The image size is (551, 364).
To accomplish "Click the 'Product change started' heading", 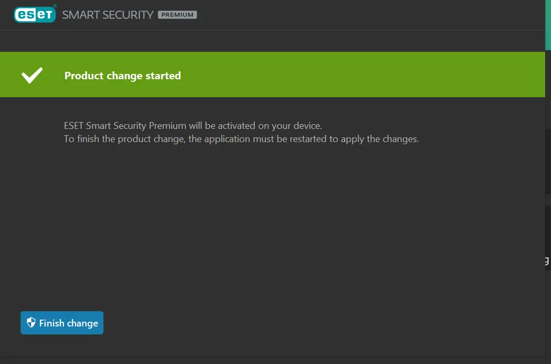I will click(122, 76).
